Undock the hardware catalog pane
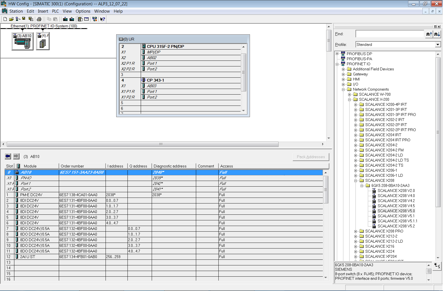 pyautogui.click(x=435, y=26)
